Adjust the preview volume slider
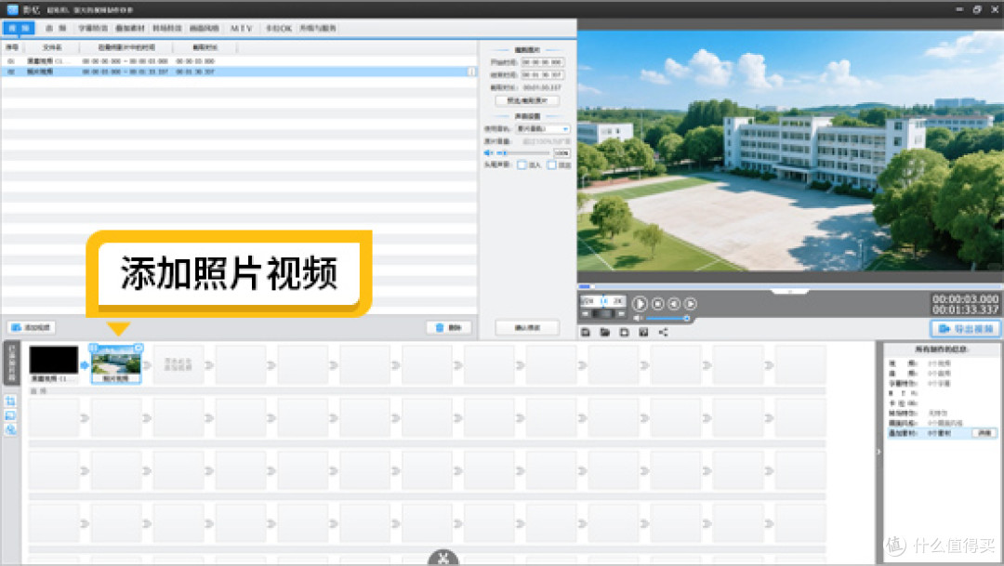The image size is (1004, 566). click(x=667, y=318)
